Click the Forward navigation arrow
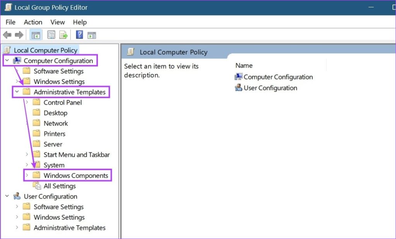Screen dimensions: 396x239 coord(18,34)
